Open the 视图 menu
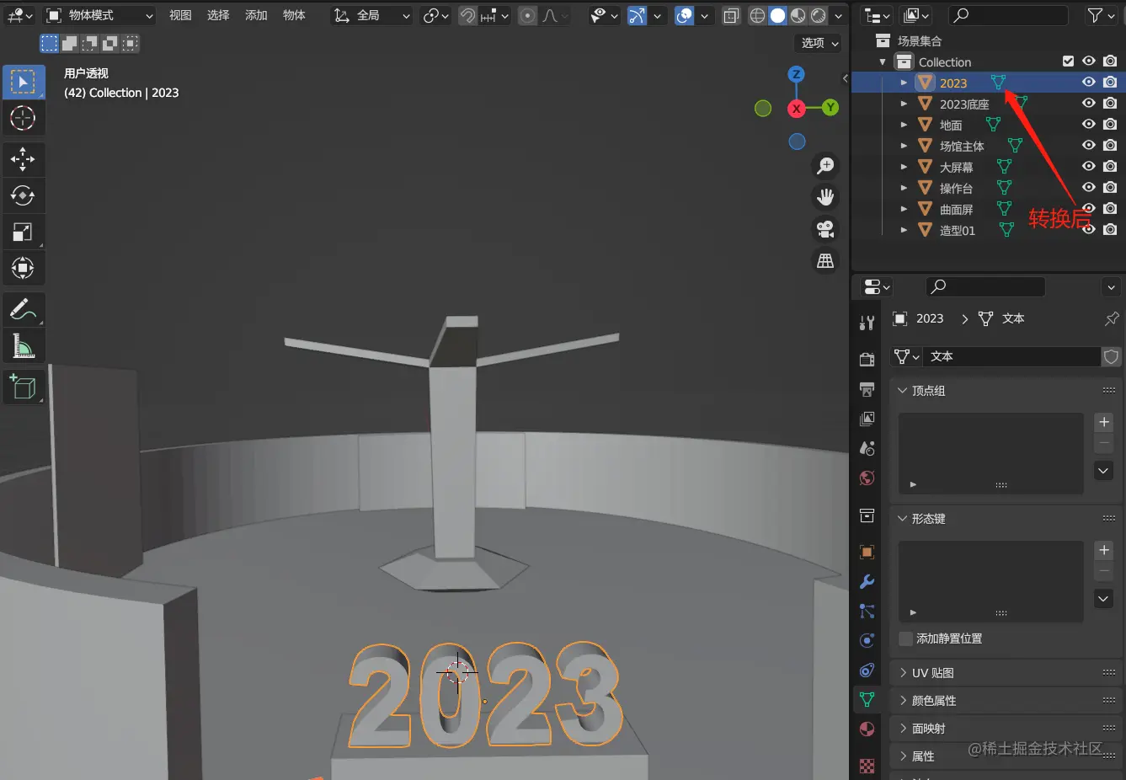The height and width of the screenshot is (780, 1126). 180,15
